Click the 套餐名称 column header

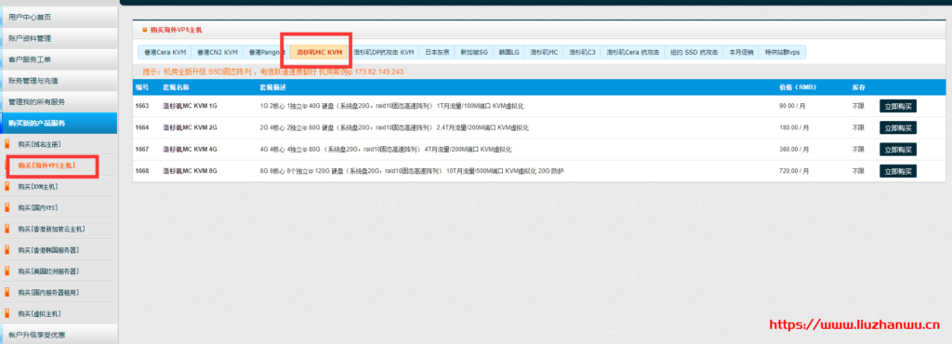click(176, 87)
